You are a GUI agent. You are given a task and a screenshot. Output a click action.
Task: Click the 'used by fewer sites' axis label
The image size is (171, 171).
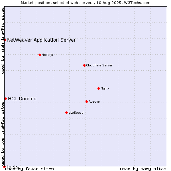pos(29,169)
